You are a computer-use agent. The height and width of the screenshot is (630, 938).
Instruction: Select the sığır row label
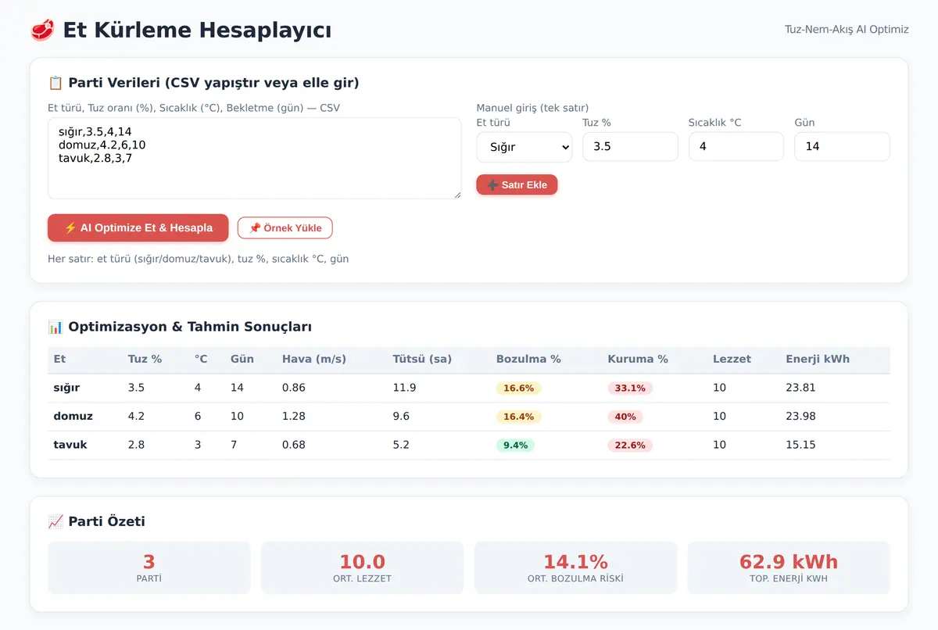pos(66,388)
